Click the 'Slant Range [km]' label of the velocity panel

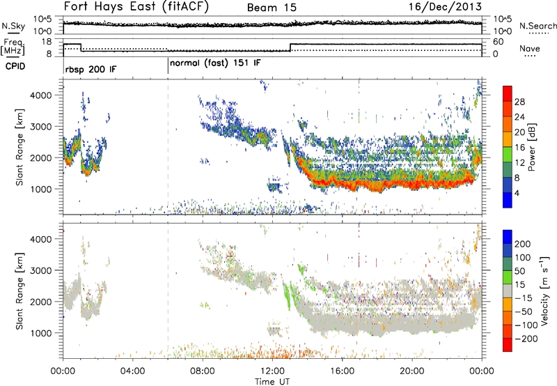(19, 291)
